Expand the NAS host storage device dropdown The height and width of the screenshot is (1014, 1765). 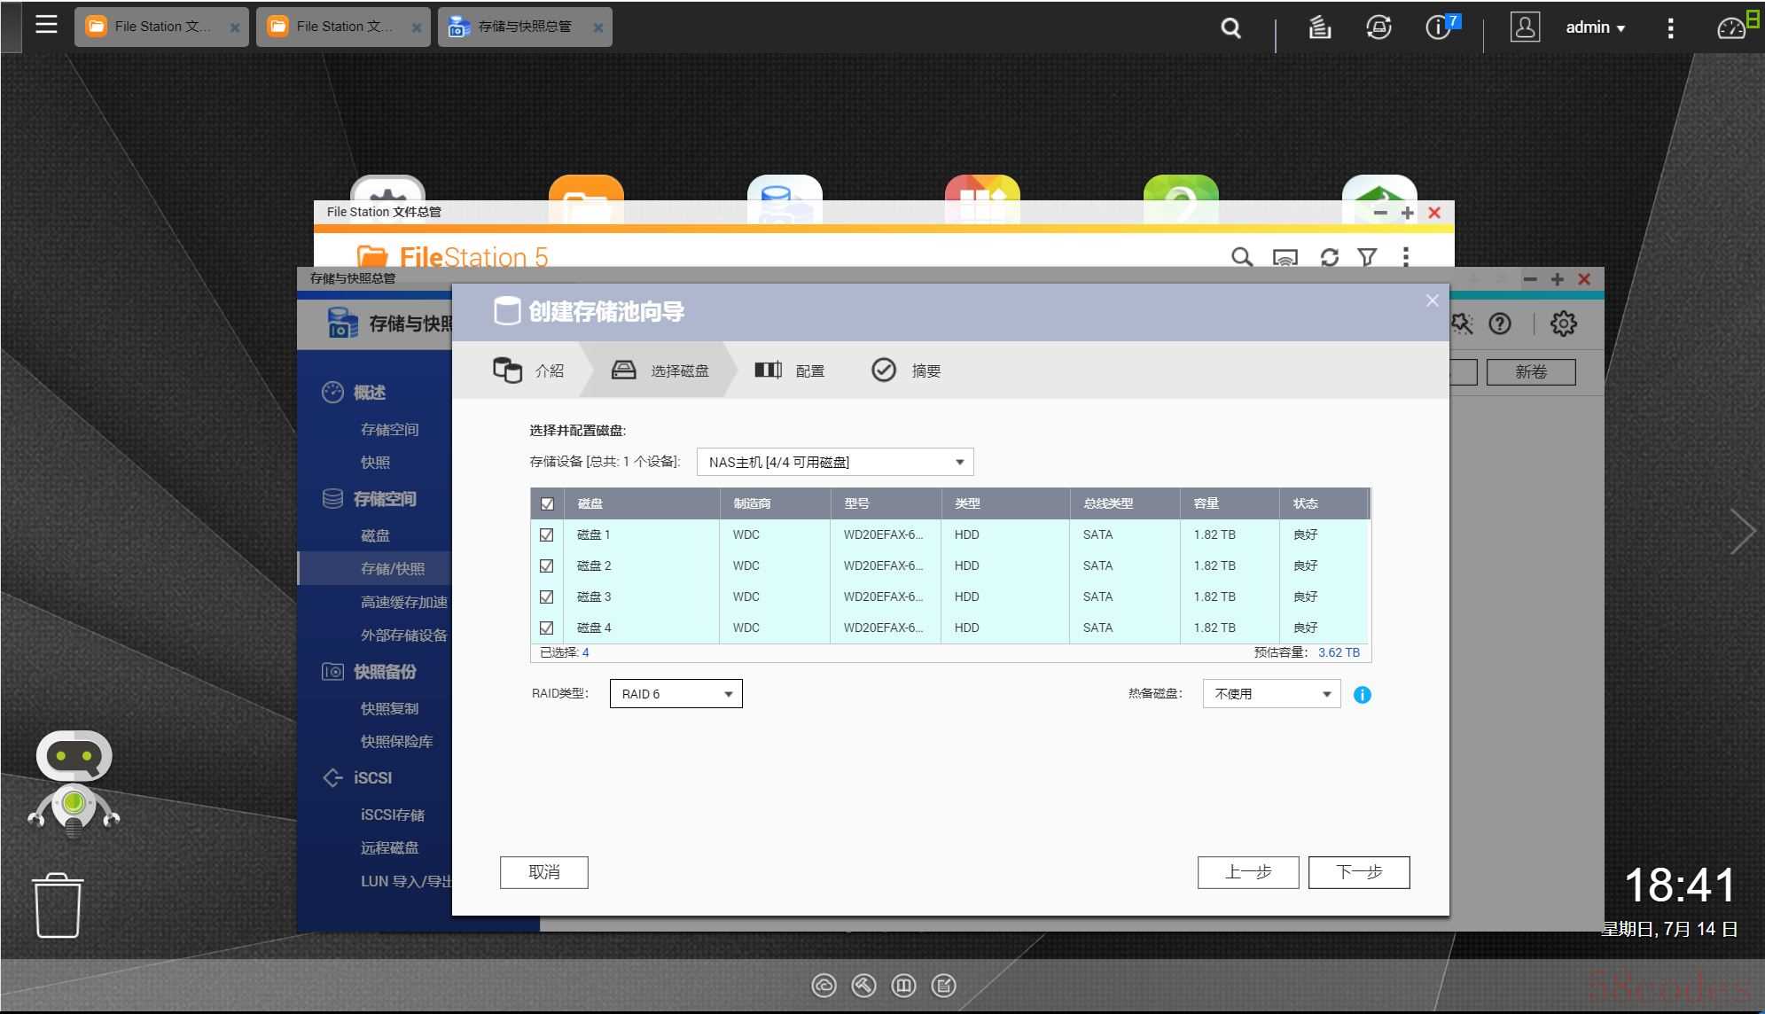[x=834, y=462]
